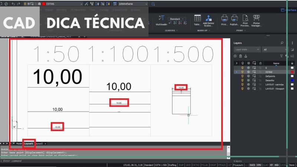
Task: Switch to the Model tab
Action: pos(19,144)
